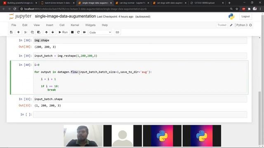Click the participant tile with blank avatar
The height and width of the screenshot is (148, 264).
tap(123, 136)
